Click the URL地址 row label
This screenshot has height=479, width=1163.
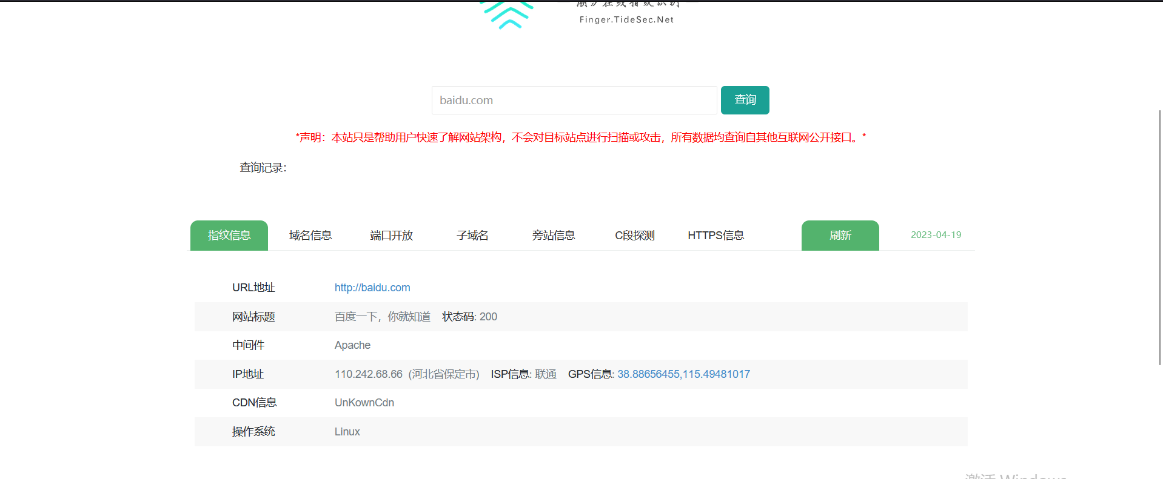point(253,288)
